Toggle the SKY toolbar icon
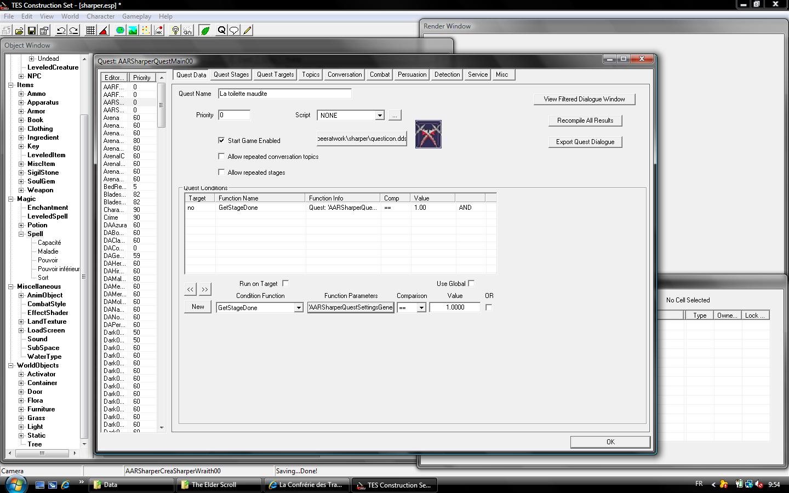This screenshot has width=789, height=493. (x=187, y=31)
